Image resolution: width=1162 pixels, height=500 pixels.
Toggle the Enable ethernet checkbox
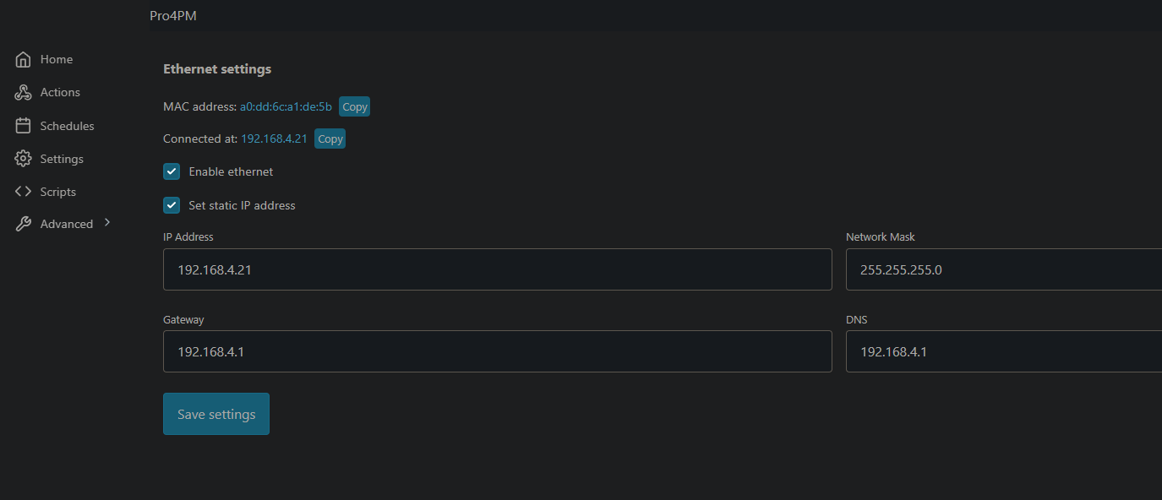click(172, 172)
